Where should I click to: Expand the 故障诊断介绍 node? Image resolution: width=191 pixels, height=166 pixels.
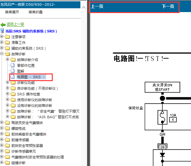pyautogui.click(x=7, y=59)
